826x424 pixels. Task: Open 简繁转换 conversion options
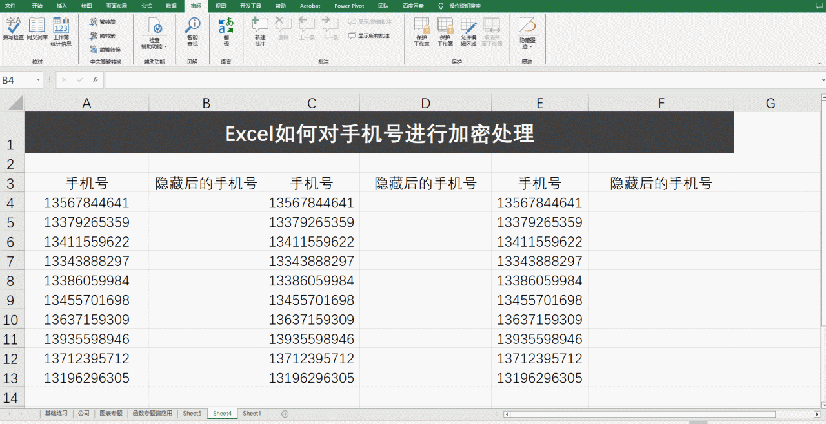[105, 50]
